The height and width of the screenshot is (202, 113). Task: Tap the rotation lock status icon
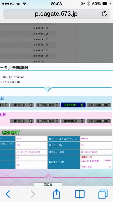tap(83, 4)
